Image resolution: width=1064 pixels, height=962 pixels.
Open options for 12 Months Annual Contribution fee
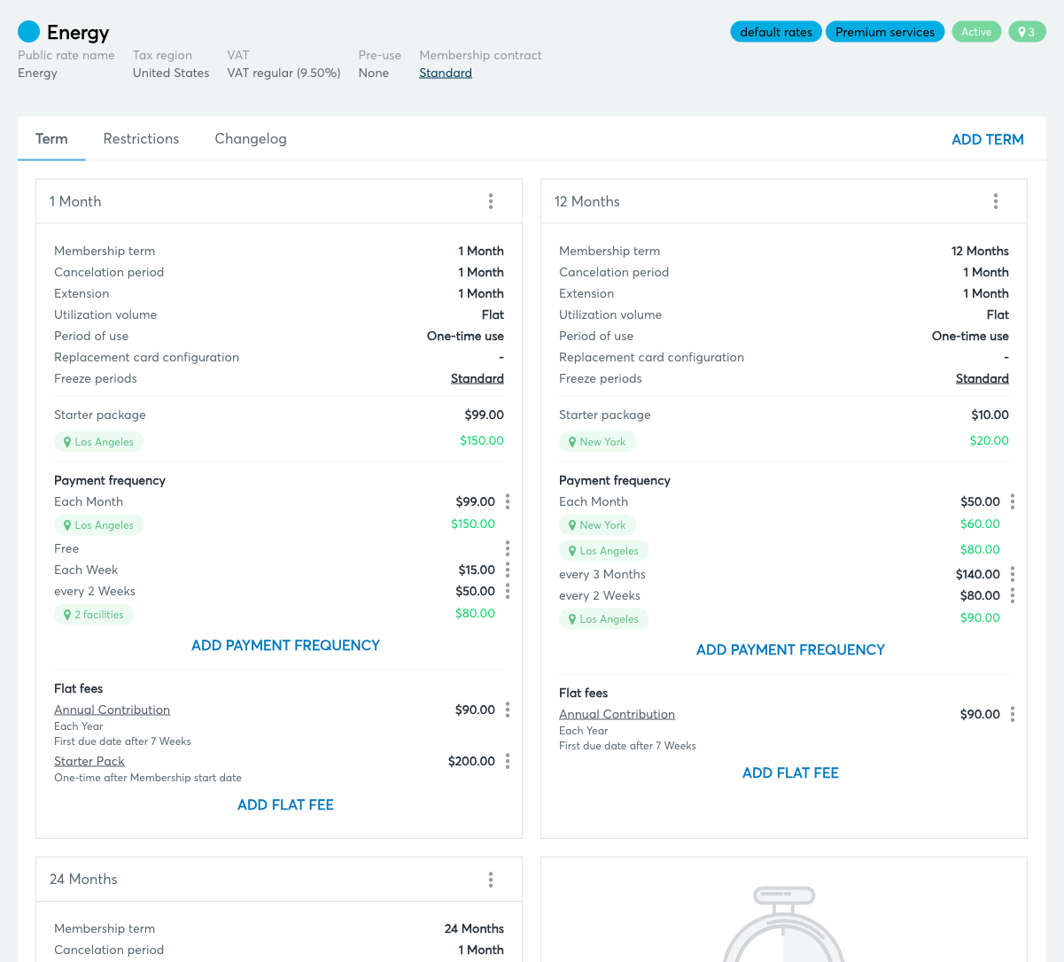point(1013,714)
